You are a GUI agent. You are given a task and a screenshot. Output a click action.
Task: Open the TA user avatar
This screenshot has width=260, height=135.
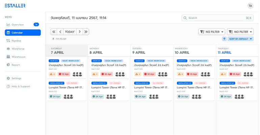tap(250, 6)
